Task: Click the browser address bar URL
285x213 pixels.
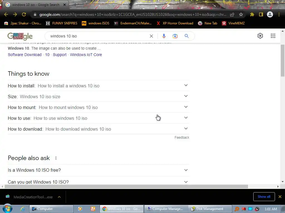Action: [x=133, y=14]
